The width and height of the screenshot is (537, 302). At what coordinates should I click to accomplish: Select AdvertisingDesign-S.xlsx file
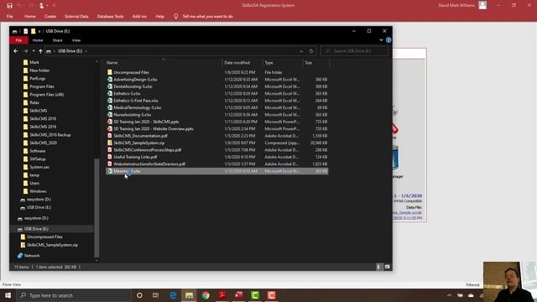pyautogui.click(x=135, y=80)
